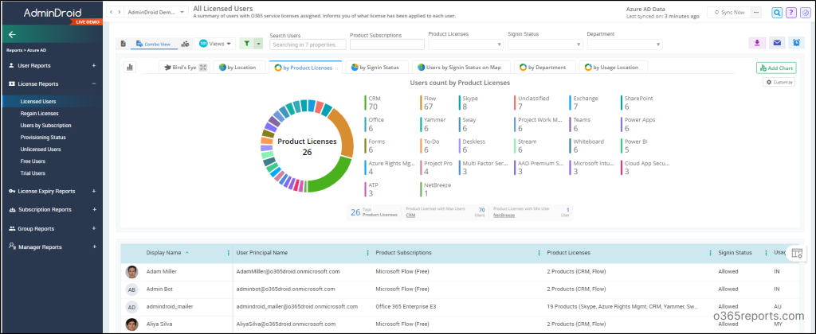Click the Customize chart button
The width and height of the screenshot is (816, 334).
[x=779, y=82]
